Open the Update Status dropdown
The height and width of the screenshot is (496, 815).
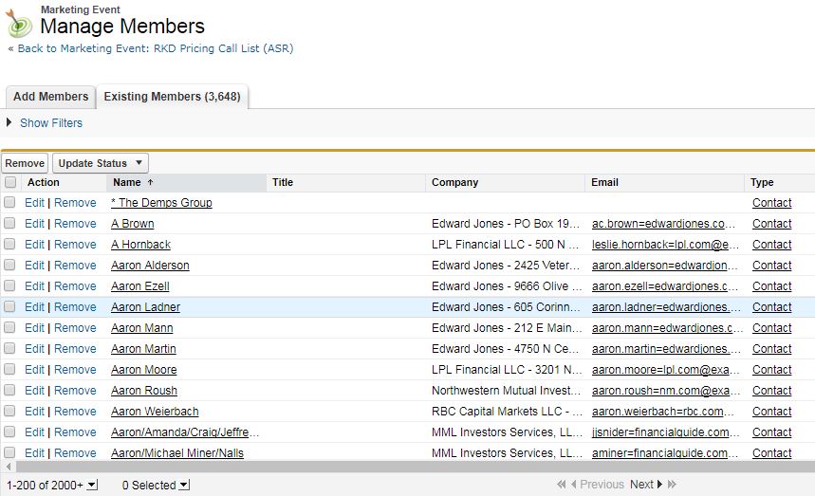pos(101,163)
